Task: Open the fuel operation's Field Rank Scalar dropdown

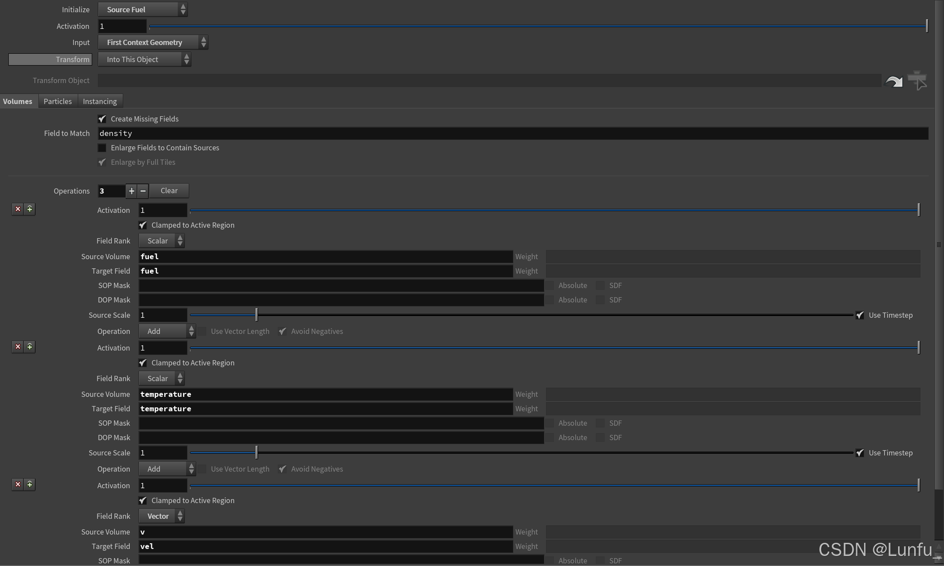Action: 161,240
